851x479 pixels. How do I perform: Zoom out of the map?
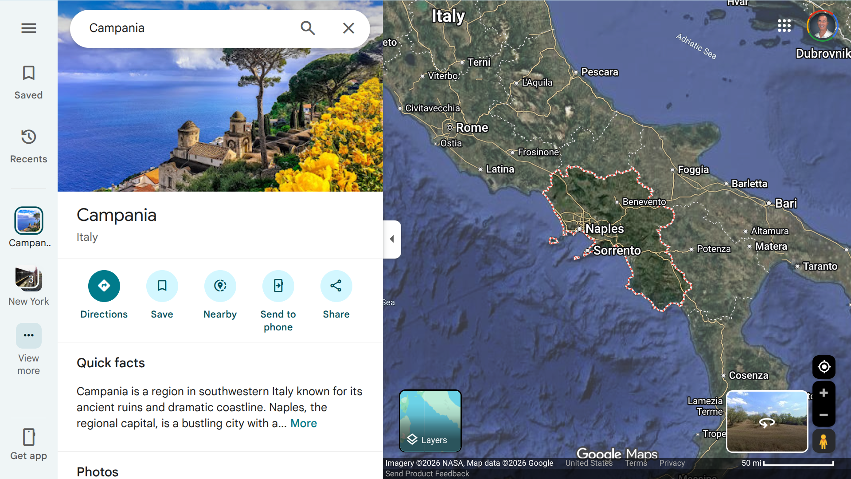(824, 415)
